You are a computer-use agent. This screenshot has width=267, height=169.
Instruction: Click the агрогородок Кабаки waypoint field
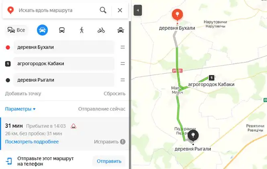point(64,64)
